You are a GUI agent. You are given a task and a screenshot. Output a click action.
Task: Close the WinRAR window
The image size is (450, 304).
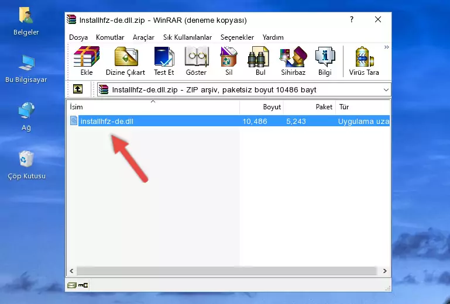pos(378,19)
